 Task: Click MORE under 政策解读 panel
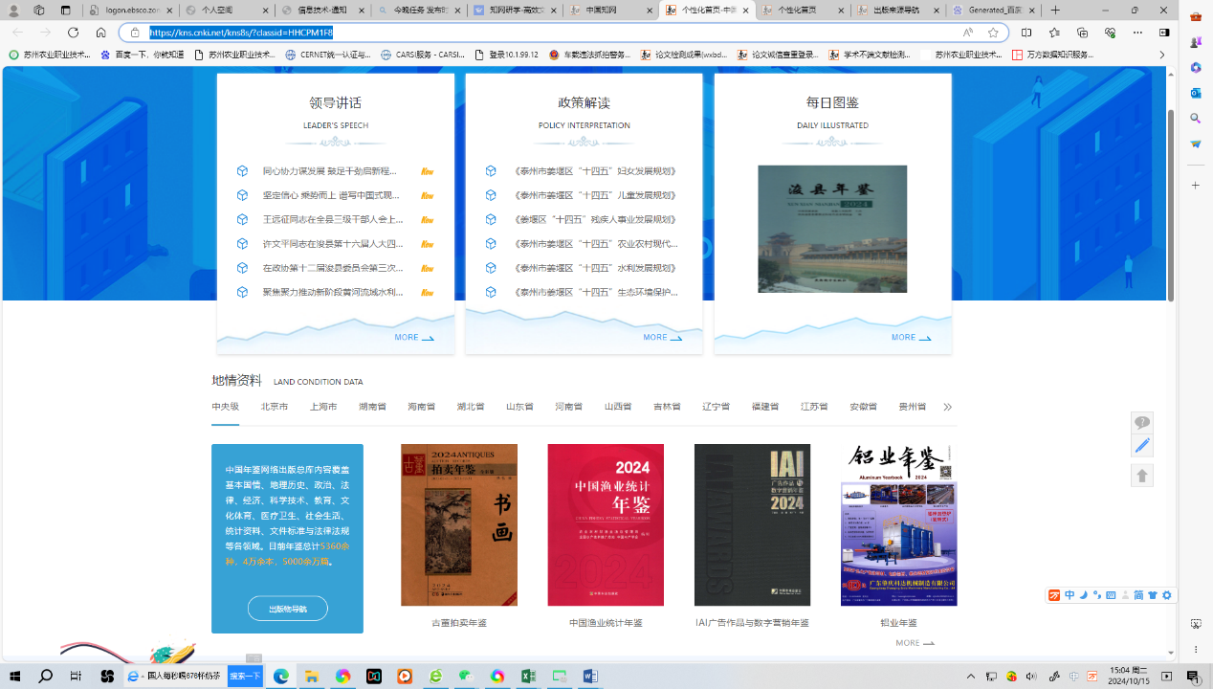[x=662, y=337]
